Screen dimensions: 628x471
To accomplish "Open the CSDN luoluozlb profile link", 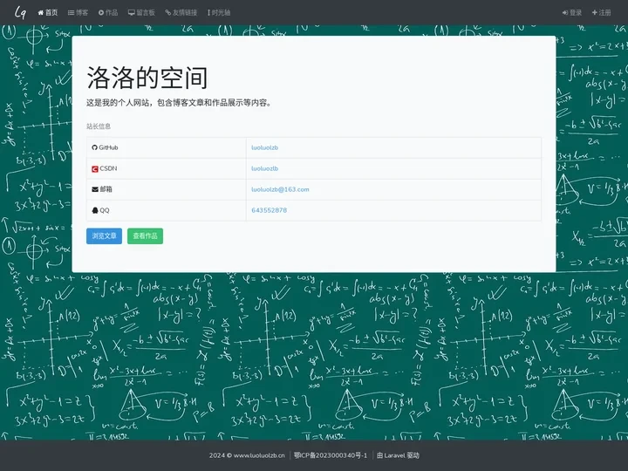I will point(265,168).
